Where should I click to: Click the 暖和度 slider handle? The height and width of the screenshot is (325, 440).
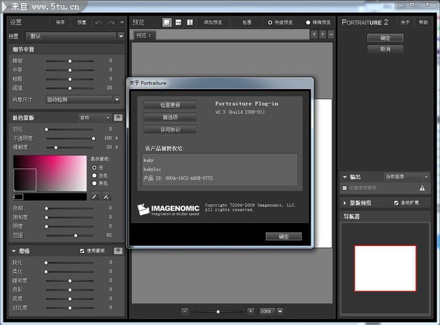(x=70, y=280)
